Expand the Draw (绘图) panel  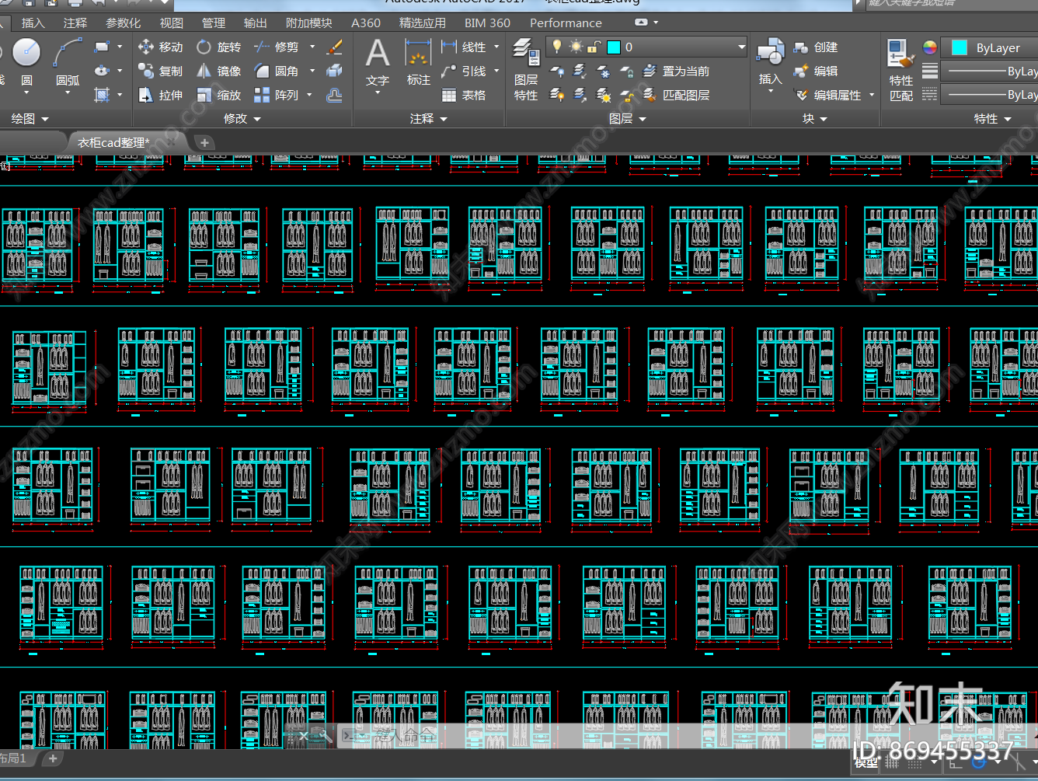pos(30,119)
